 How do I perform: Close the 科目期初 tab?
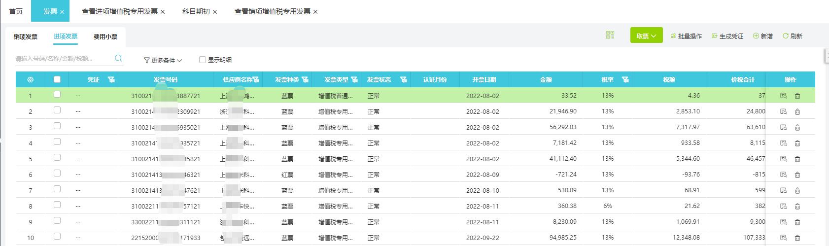tap(215, 12)
